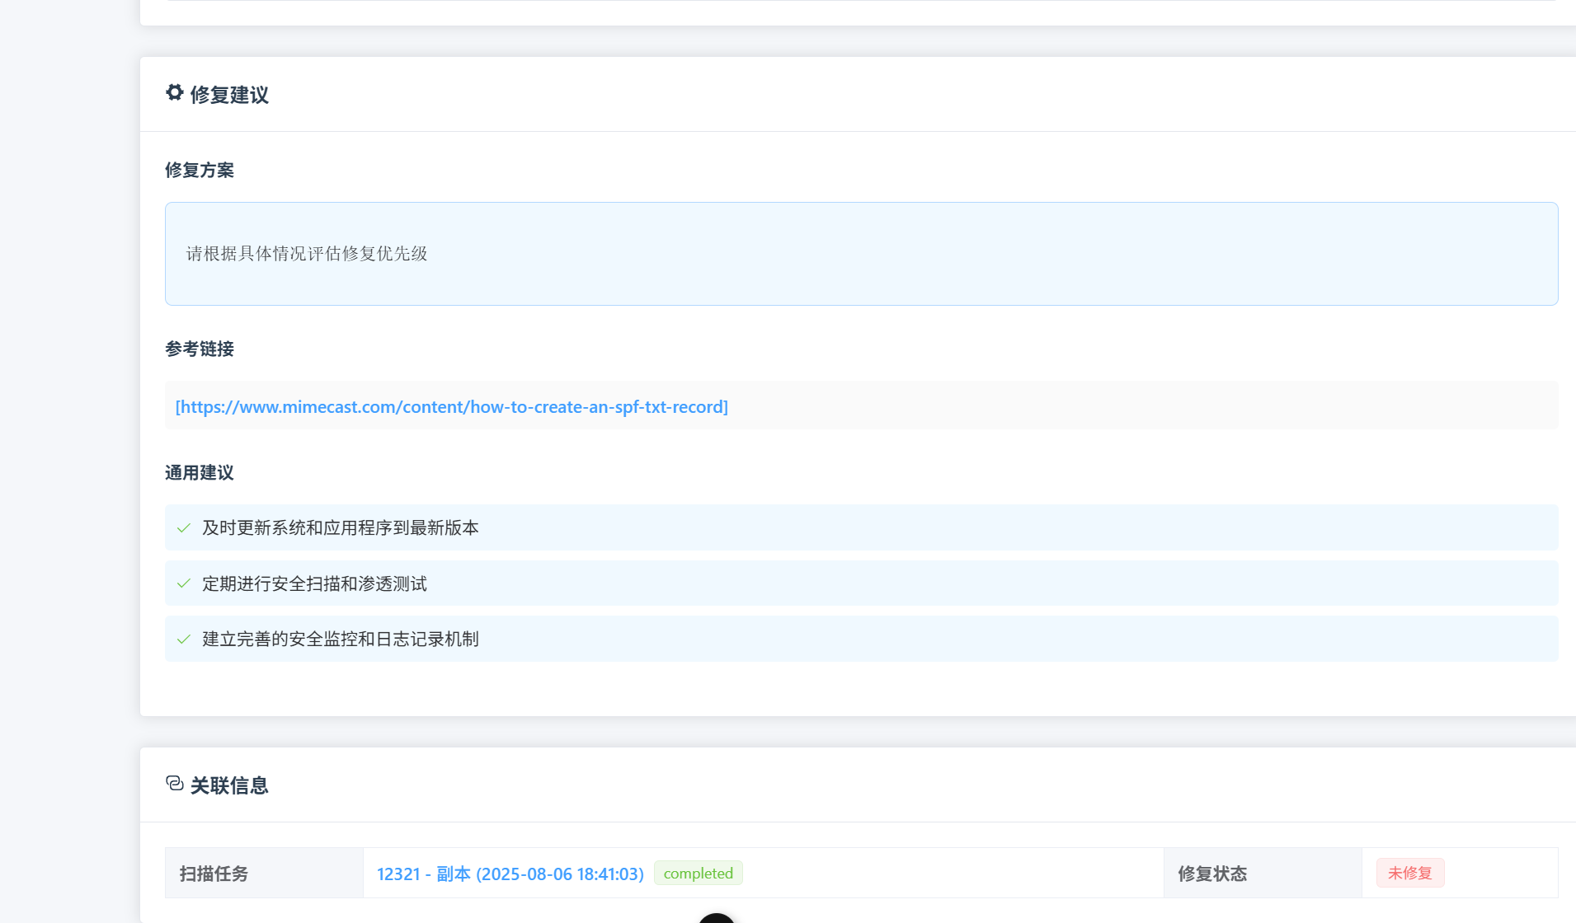Viewport: 1576px width, 923px height.
Task: Click the red 未修复 status badge
Action: [x=1409, y=874]
